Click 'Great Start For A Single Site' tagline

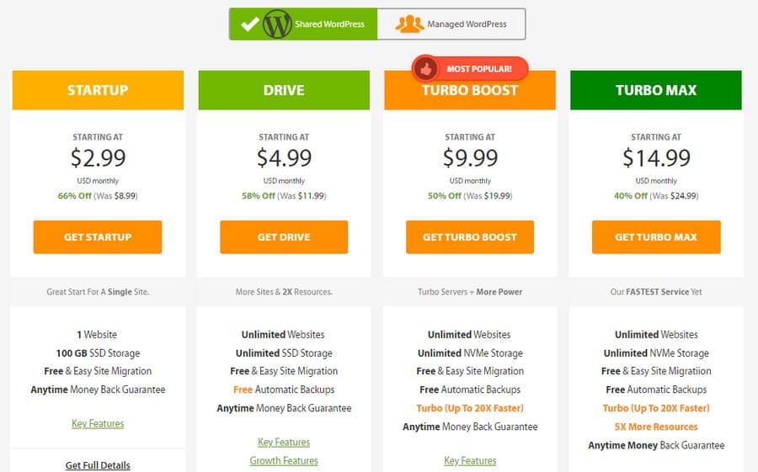(x=98, y=292)
